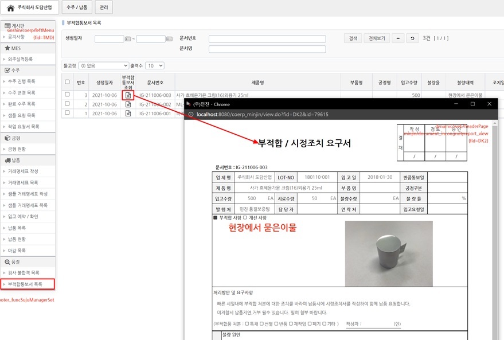Viewport: 504px width, 340px height.
Task: Open the end-date calendar picker icon
Action: pyautogui.click(x=169, y=39)
